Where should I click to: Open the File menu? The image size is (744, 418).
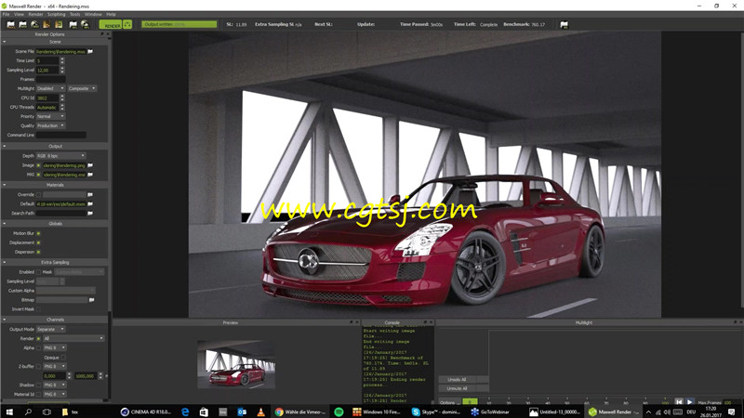pos(7,14)
